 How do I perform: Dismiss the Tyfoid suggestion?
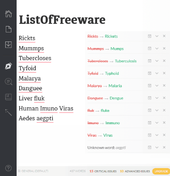click(164, 73)
